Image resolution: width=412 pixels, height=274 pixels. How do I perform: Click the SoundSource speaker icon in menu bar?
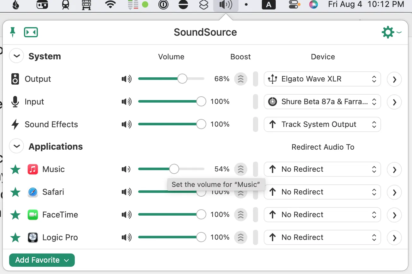coord(226,5)
